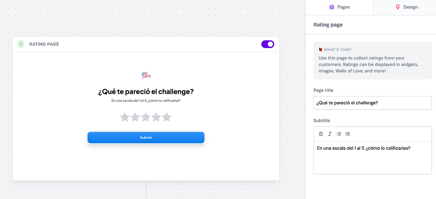Viewport: 436px width, 199px height.
Task: Click the preview subtitle text under the heading
Action: click(x=146, y=101)
